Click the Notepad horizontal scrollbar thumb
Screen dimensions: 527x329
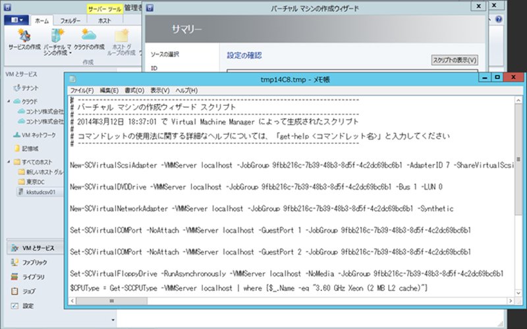(111, 301)
